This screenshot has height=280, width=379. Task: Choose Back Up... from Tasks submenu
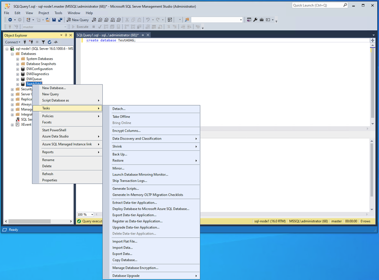151,154
